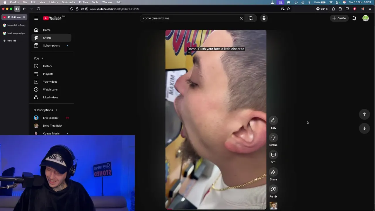Open the account avatar menu
The image size is (375, 211).
click(366, 18)
